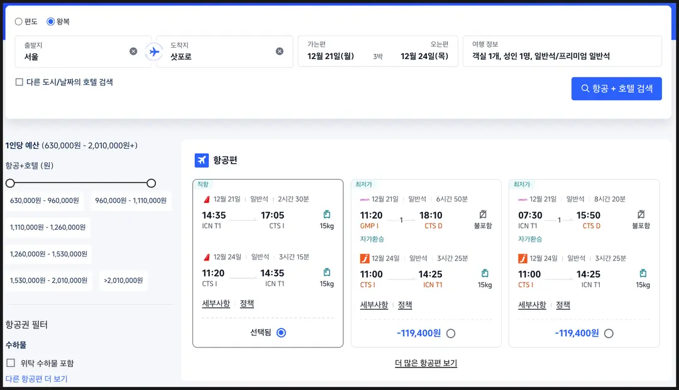679x390 pixels.
Task: Click the 불포함 no-baggage icon on 07:30 ICN flight
Action: (x=641, y=214)
